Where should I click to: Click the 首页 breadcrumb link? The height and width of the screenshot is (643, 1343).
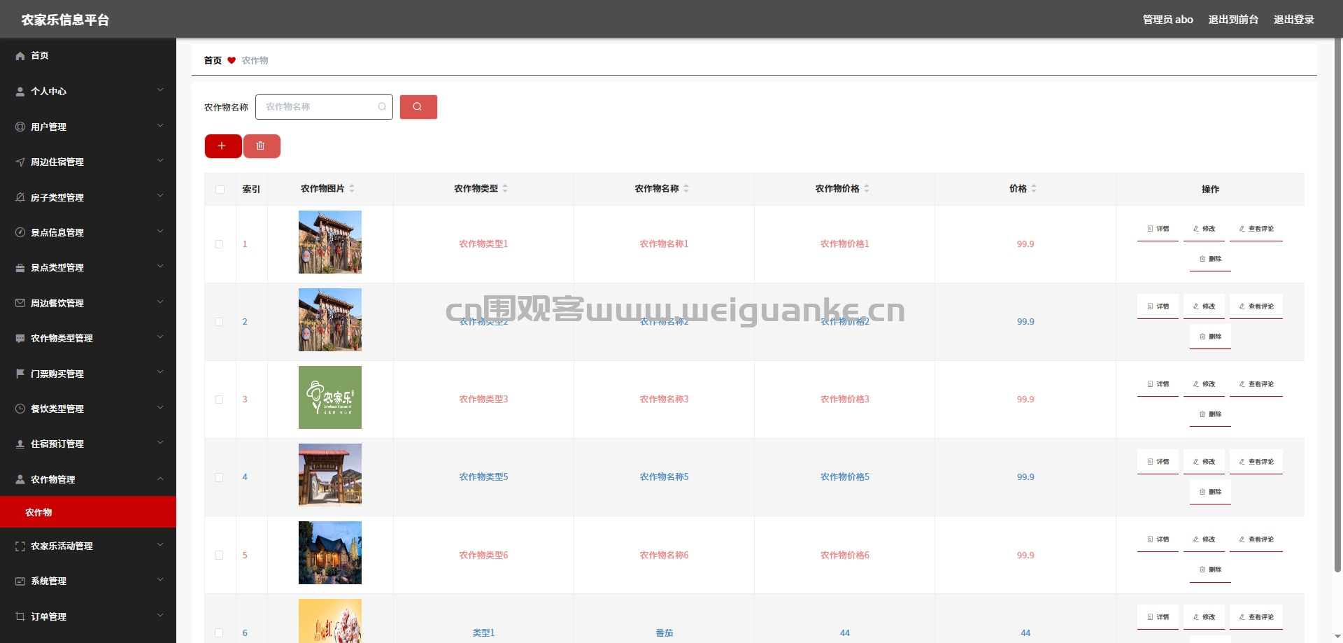coord(213,61)
